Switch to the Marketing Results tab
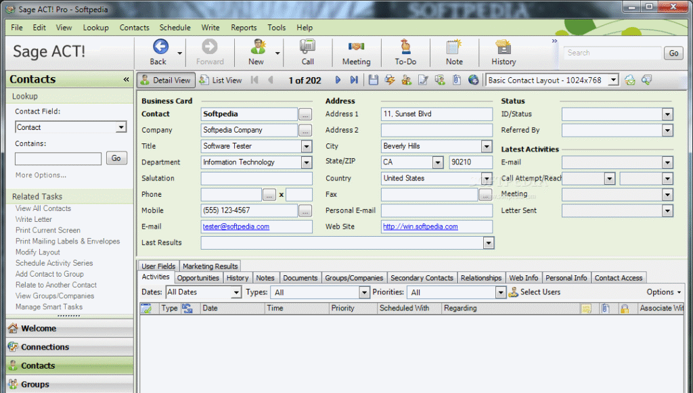This screenshot has width=693, height=393. click(210, 266)
